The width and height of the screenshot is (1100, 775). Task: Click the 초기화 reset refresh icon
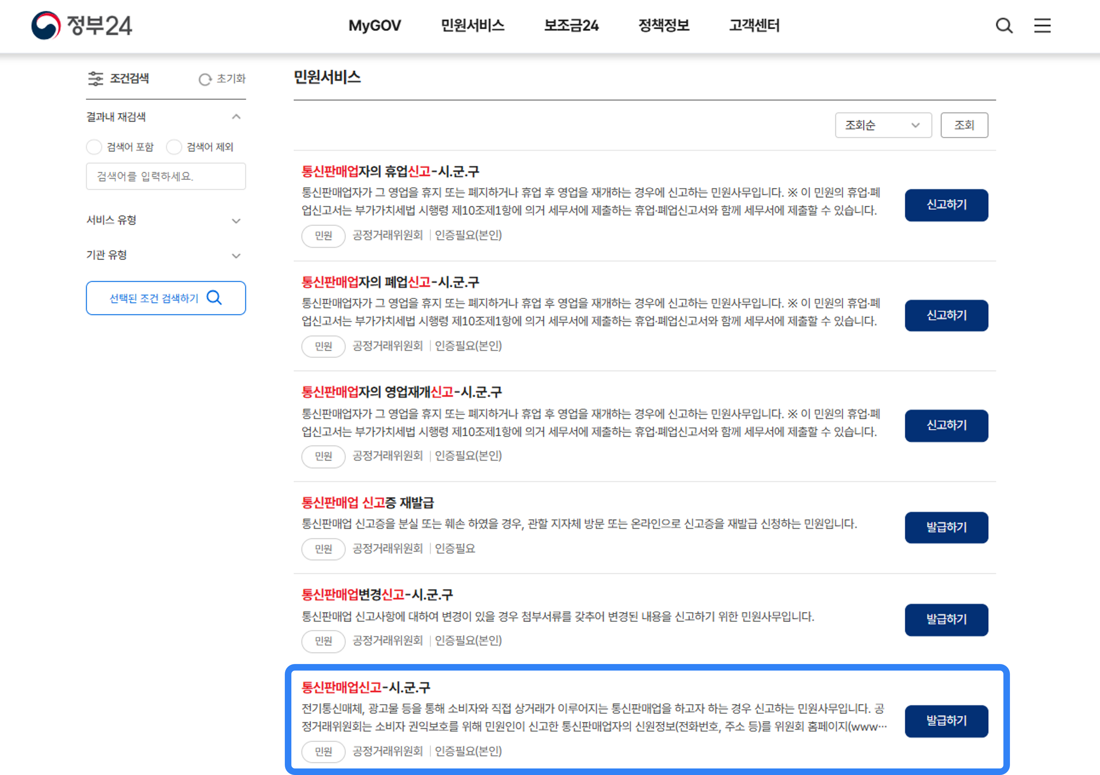tap(205, 79)
